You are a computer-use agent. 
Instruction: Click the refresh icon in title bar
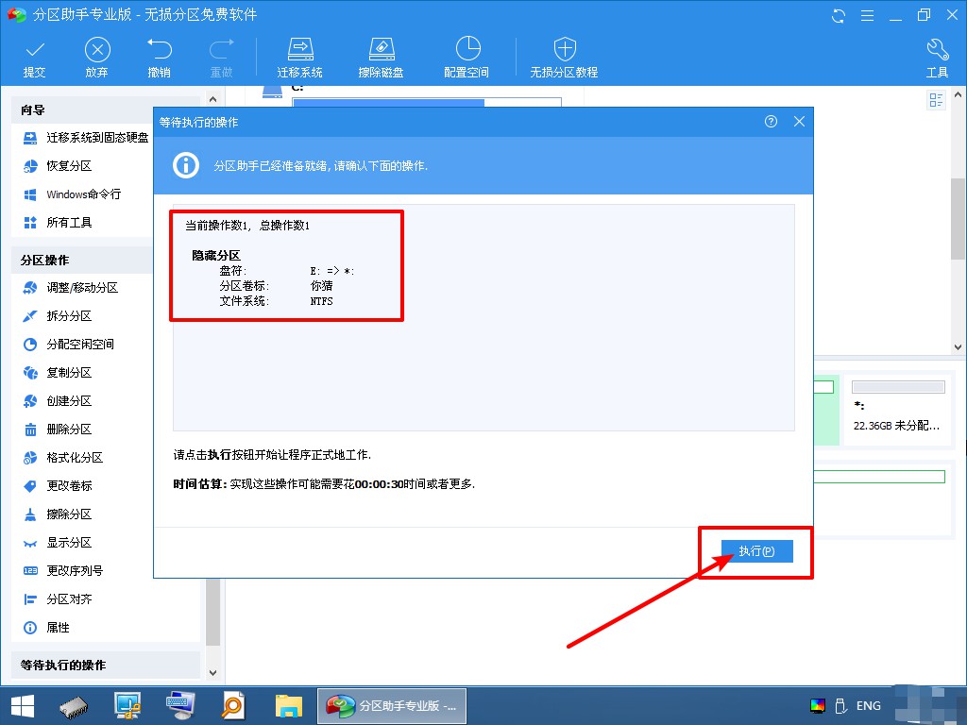[839, 15]
